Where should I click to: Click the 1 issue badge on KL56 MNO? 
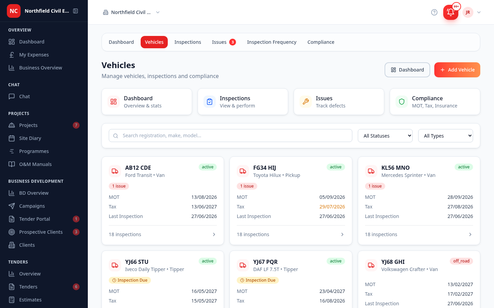point(375,186)
